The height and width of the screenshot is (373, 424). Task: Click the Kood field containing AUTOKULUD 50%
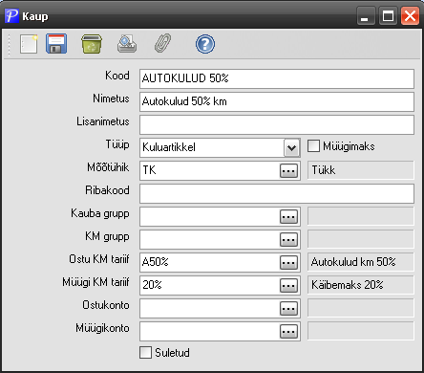click(x=277, y=78)
